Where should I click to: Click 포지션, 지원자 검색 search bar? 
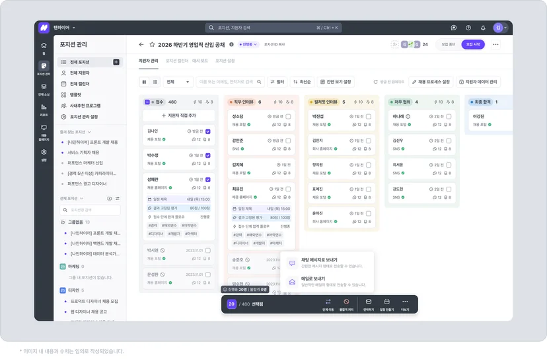(273, 28)
